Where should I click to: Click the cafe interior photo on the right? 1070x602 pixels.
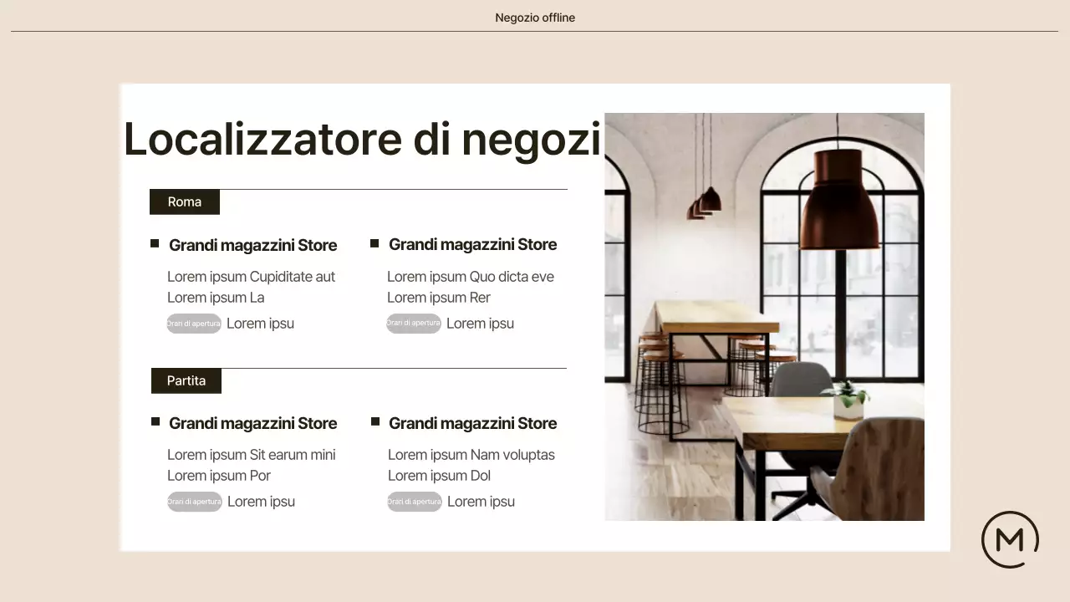(x=765, y=316)
